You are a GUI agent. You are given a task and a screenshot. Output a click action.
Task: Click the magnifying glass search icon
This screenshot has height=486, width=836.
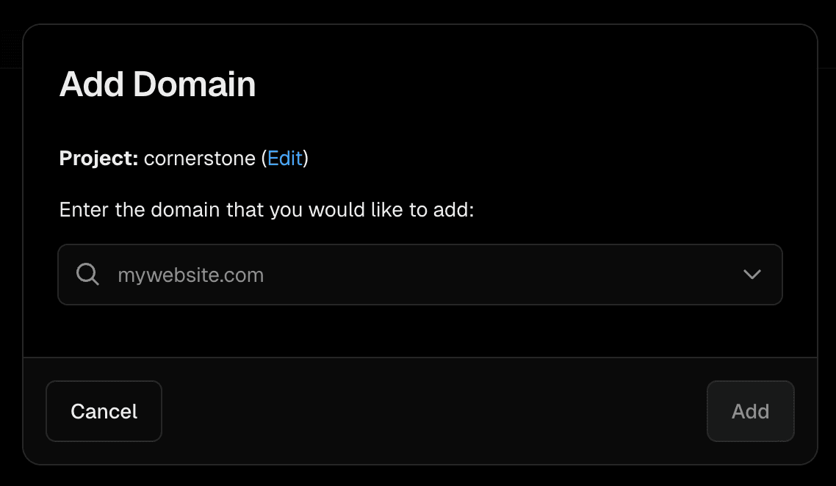87,275
